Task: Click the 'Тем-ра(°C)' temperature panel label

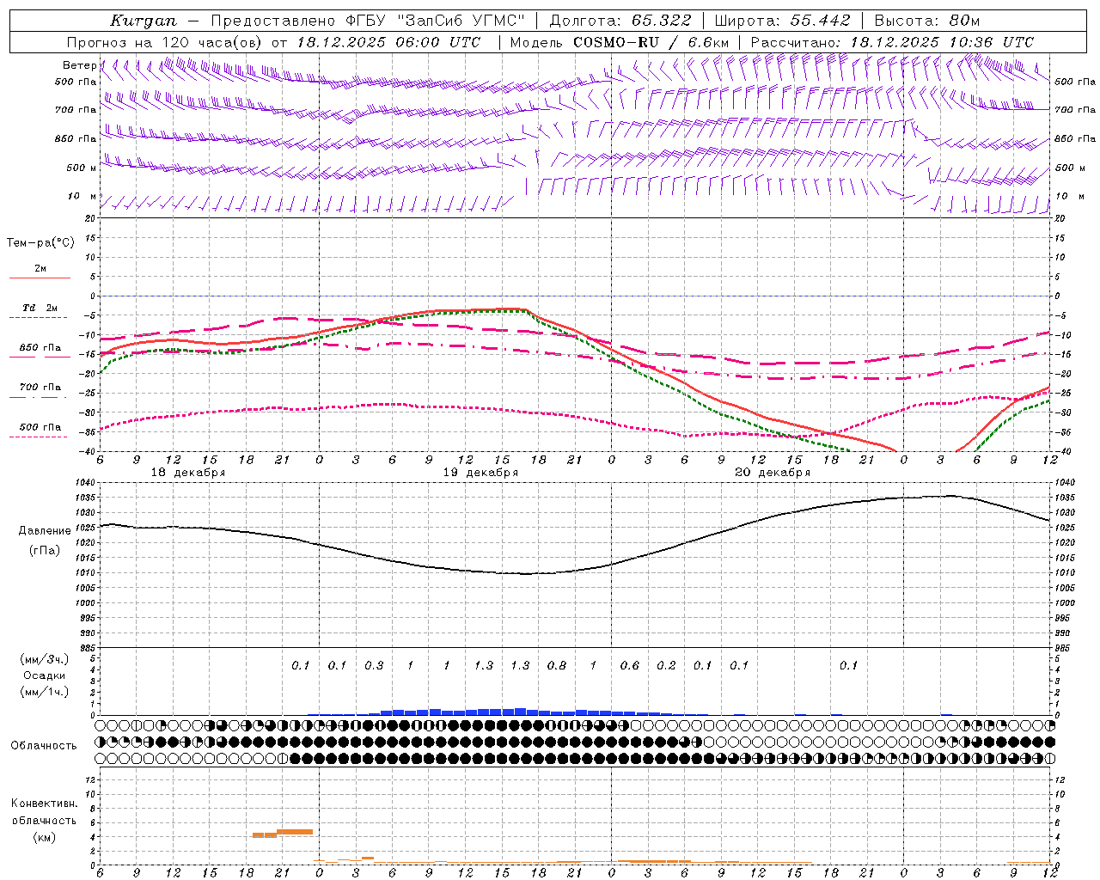Action: [x=40, y=242]
